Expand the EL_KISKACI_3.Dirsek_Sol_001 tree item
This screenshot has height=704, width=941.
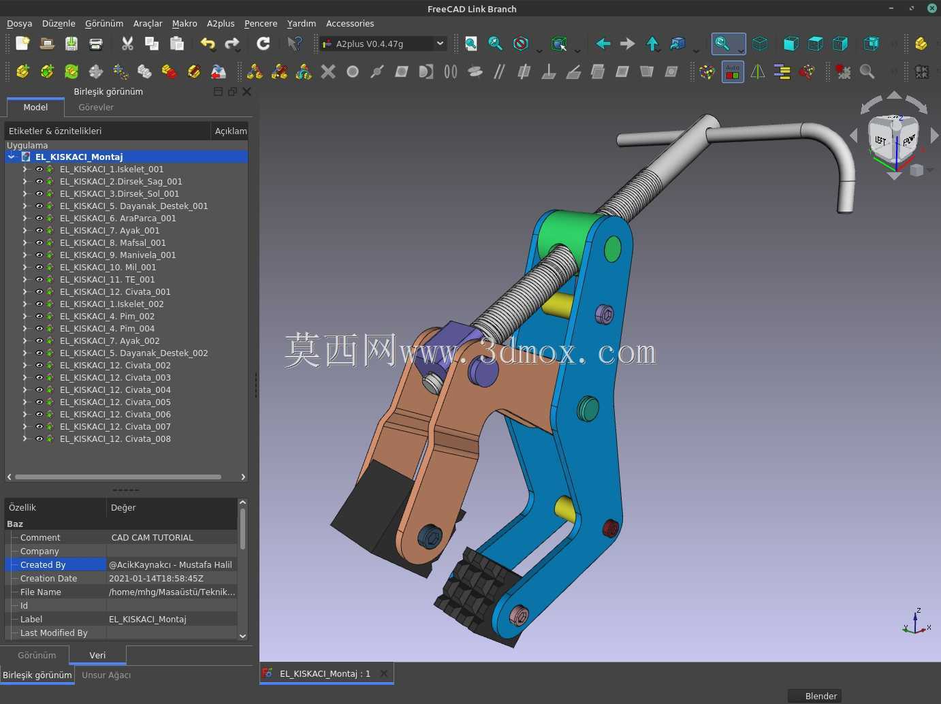coord(25,194)
